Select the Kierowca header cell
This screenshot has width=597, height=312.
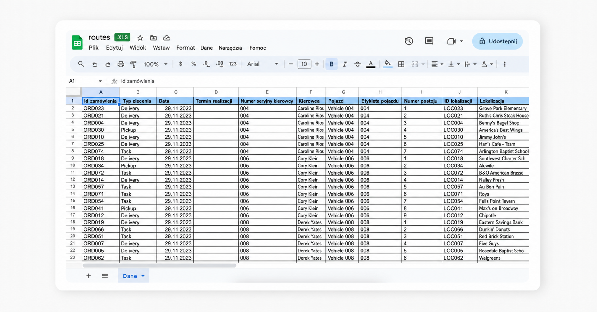[311, 101]
